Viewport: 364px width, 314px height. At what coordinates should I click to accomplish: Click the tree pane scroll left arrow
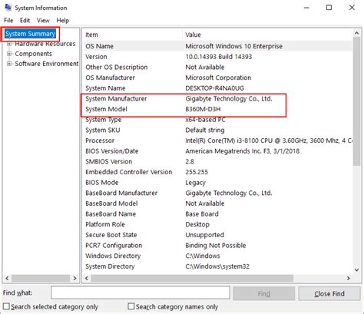click(x=7, y=278)
